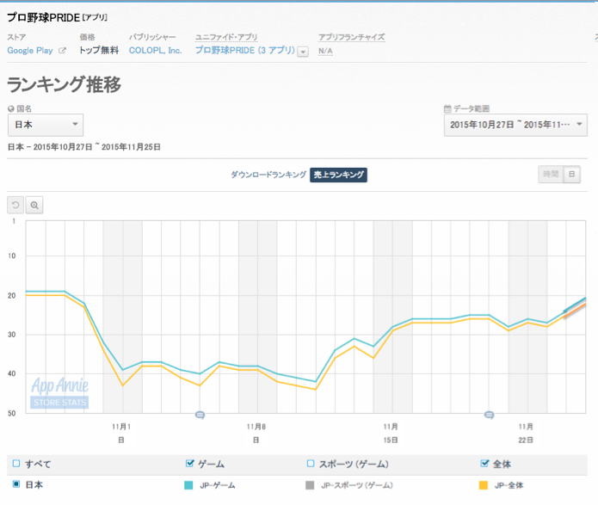Click the teal JP-ゲーム legend swatch
The height and width of the screenshot is (505, 598).
(x=188, y=485)
